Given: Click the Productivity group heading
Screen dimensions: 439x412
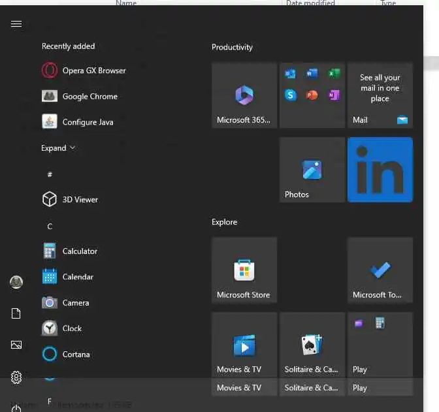Looking at the screenshot, I should coord(232,47).
